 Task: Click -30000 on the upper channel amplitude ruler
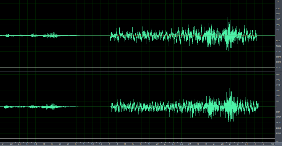[278, 67]
